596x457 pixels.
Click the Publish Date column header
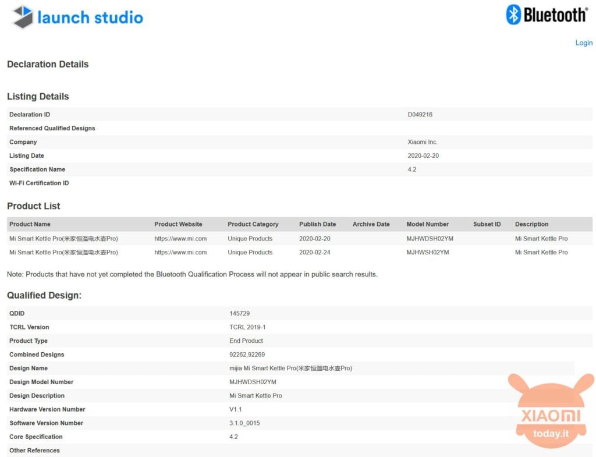coord(317,224)
